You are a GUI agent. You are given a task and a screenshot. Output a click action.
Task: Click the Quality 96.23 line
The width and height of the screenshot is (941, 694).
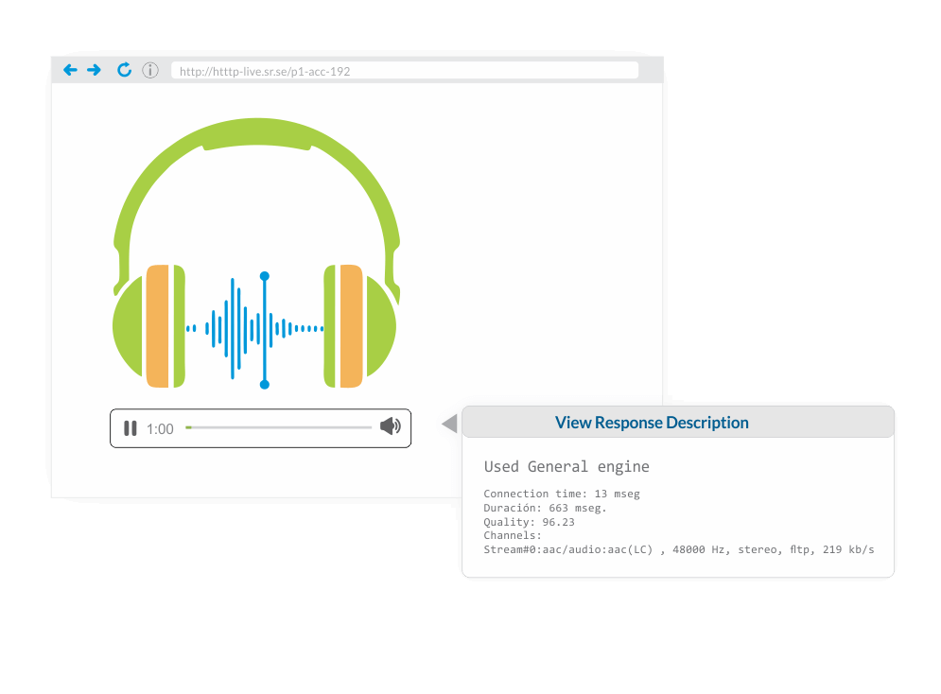coord(530,522)
